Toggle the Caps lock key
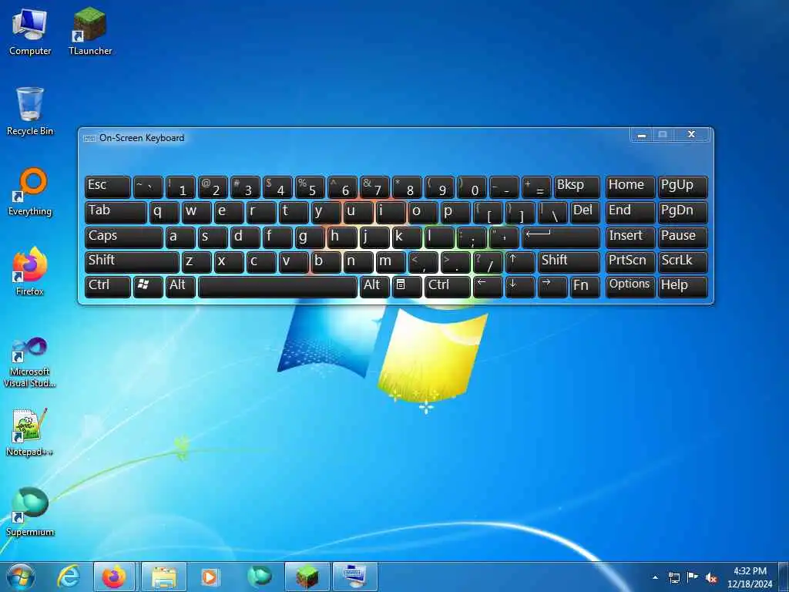 (x=124, y=237)
